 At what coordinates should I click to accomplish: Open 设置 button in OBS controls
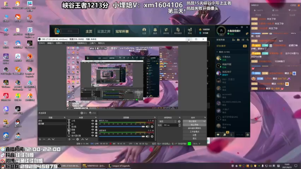(195, 135)
